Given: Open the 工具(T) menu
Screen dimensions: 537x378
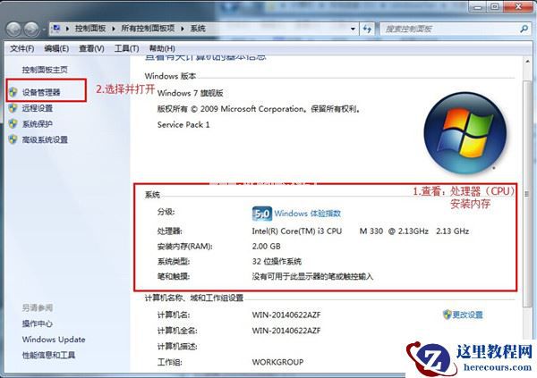Looking at the screenshot, I should (126, 48).
